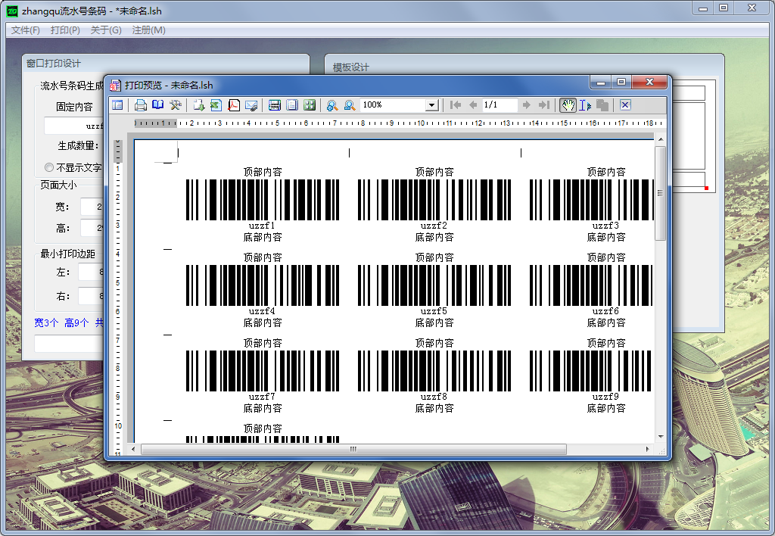Open the 打印(P) menu

pyautogui.click(x=65, y=30)
